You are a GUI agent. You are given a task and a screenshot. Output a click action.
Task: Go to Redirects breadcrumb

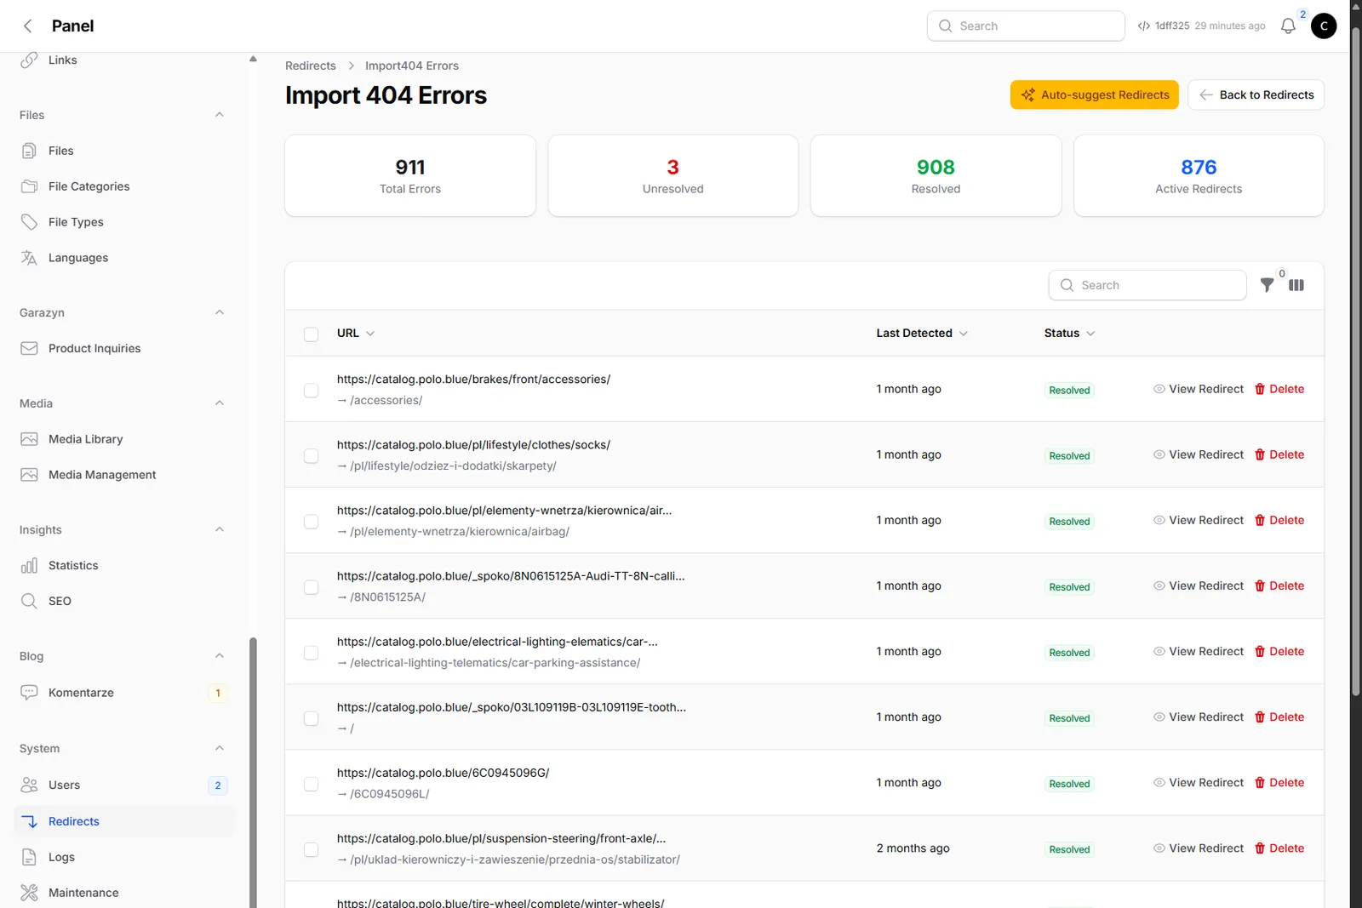[x=311, y=66]
